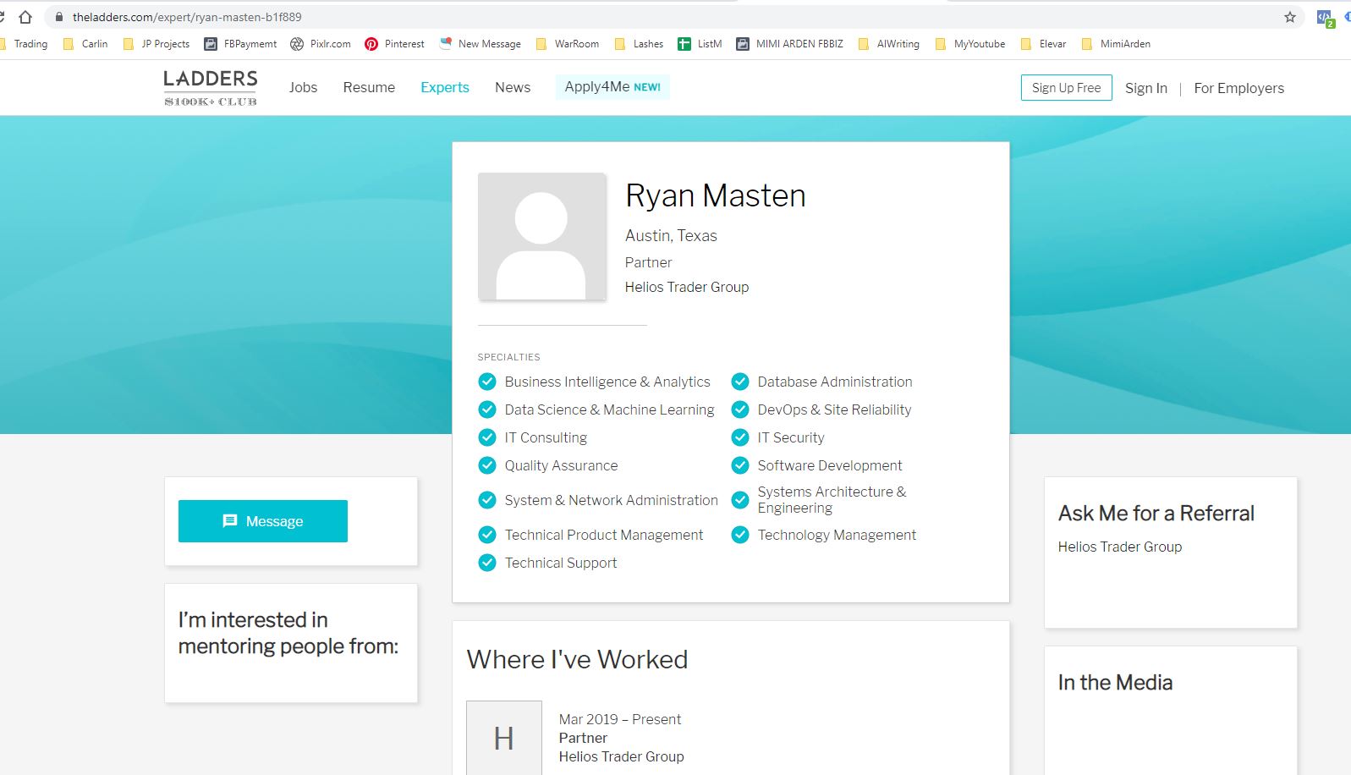Click the IT Consulting specialty text

(x=546, y=437)
